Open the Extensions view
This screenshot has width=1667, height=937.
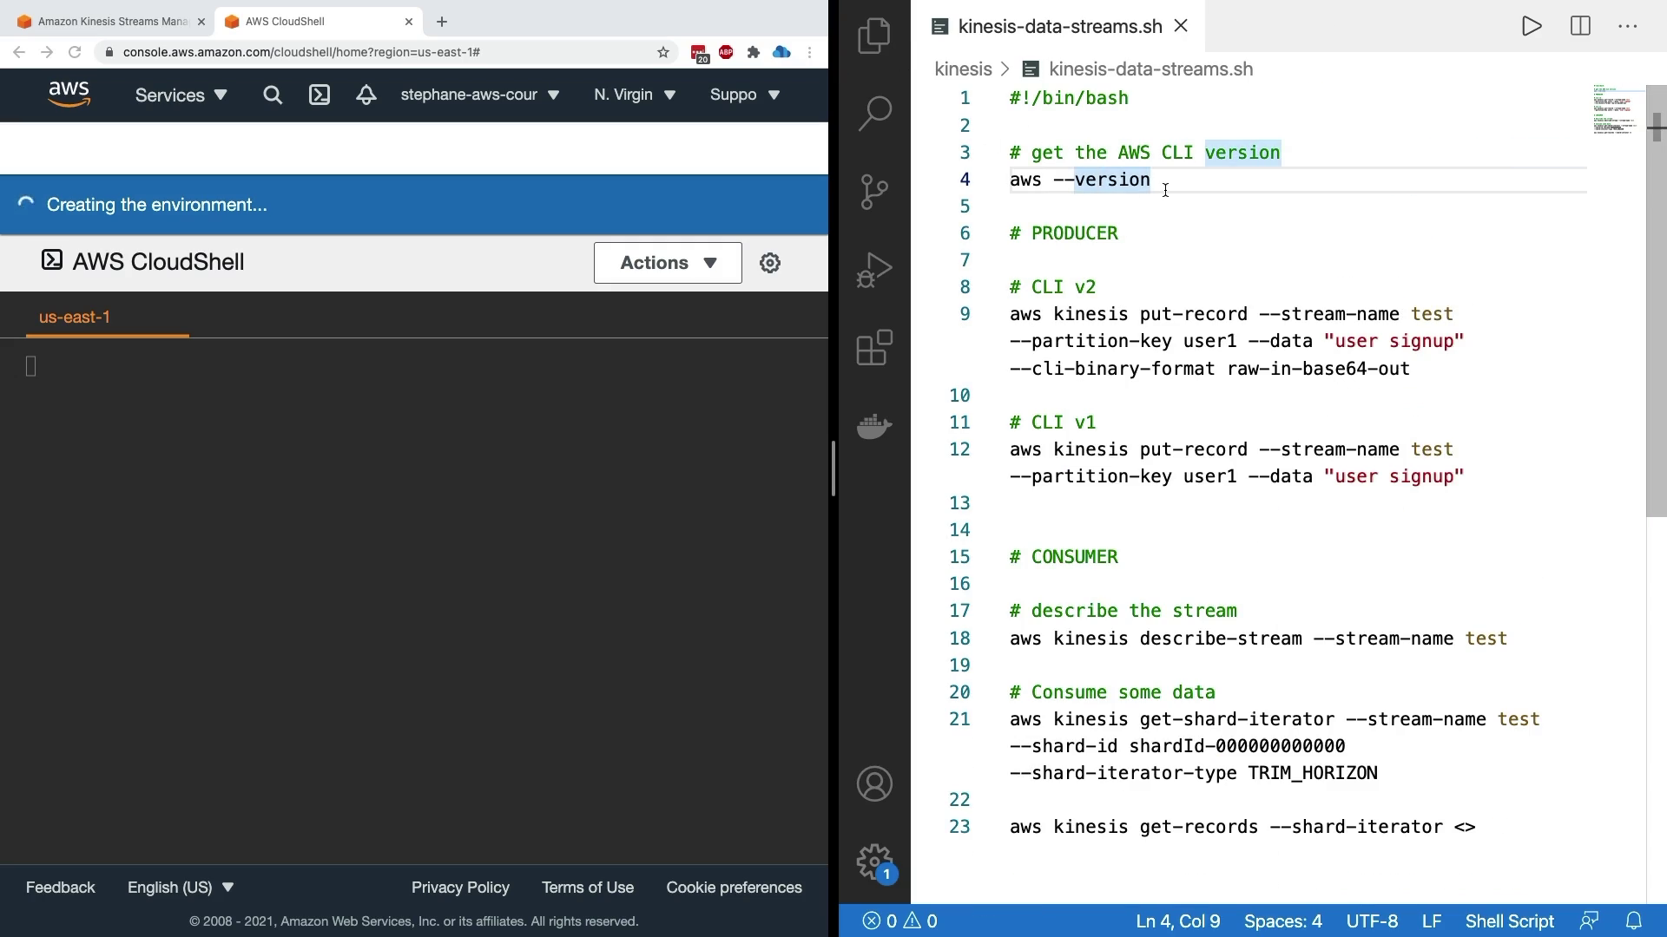point(874,348)
